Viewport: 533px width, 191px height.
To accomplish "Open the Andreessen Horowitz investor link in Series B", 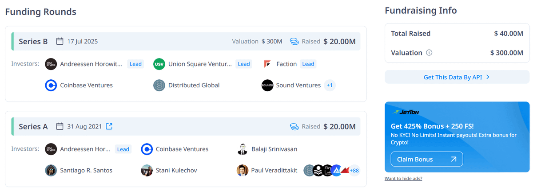I will tap(91, 64).
